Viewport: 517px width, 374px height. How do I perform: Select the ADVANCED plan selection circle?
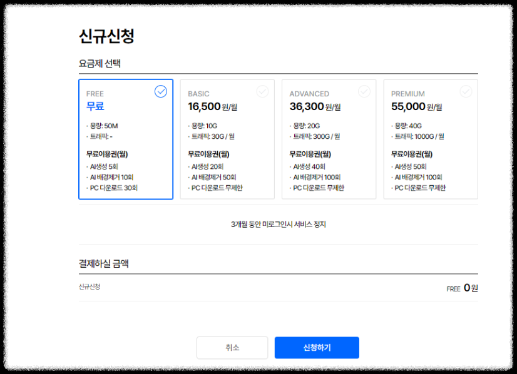coord(364,91)
